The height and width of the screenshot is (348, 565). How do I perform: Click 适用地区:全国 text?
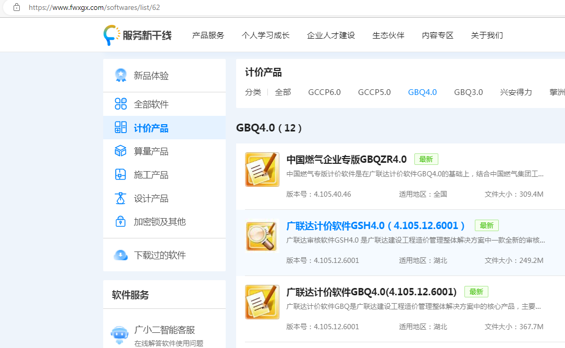coord(423,194)
